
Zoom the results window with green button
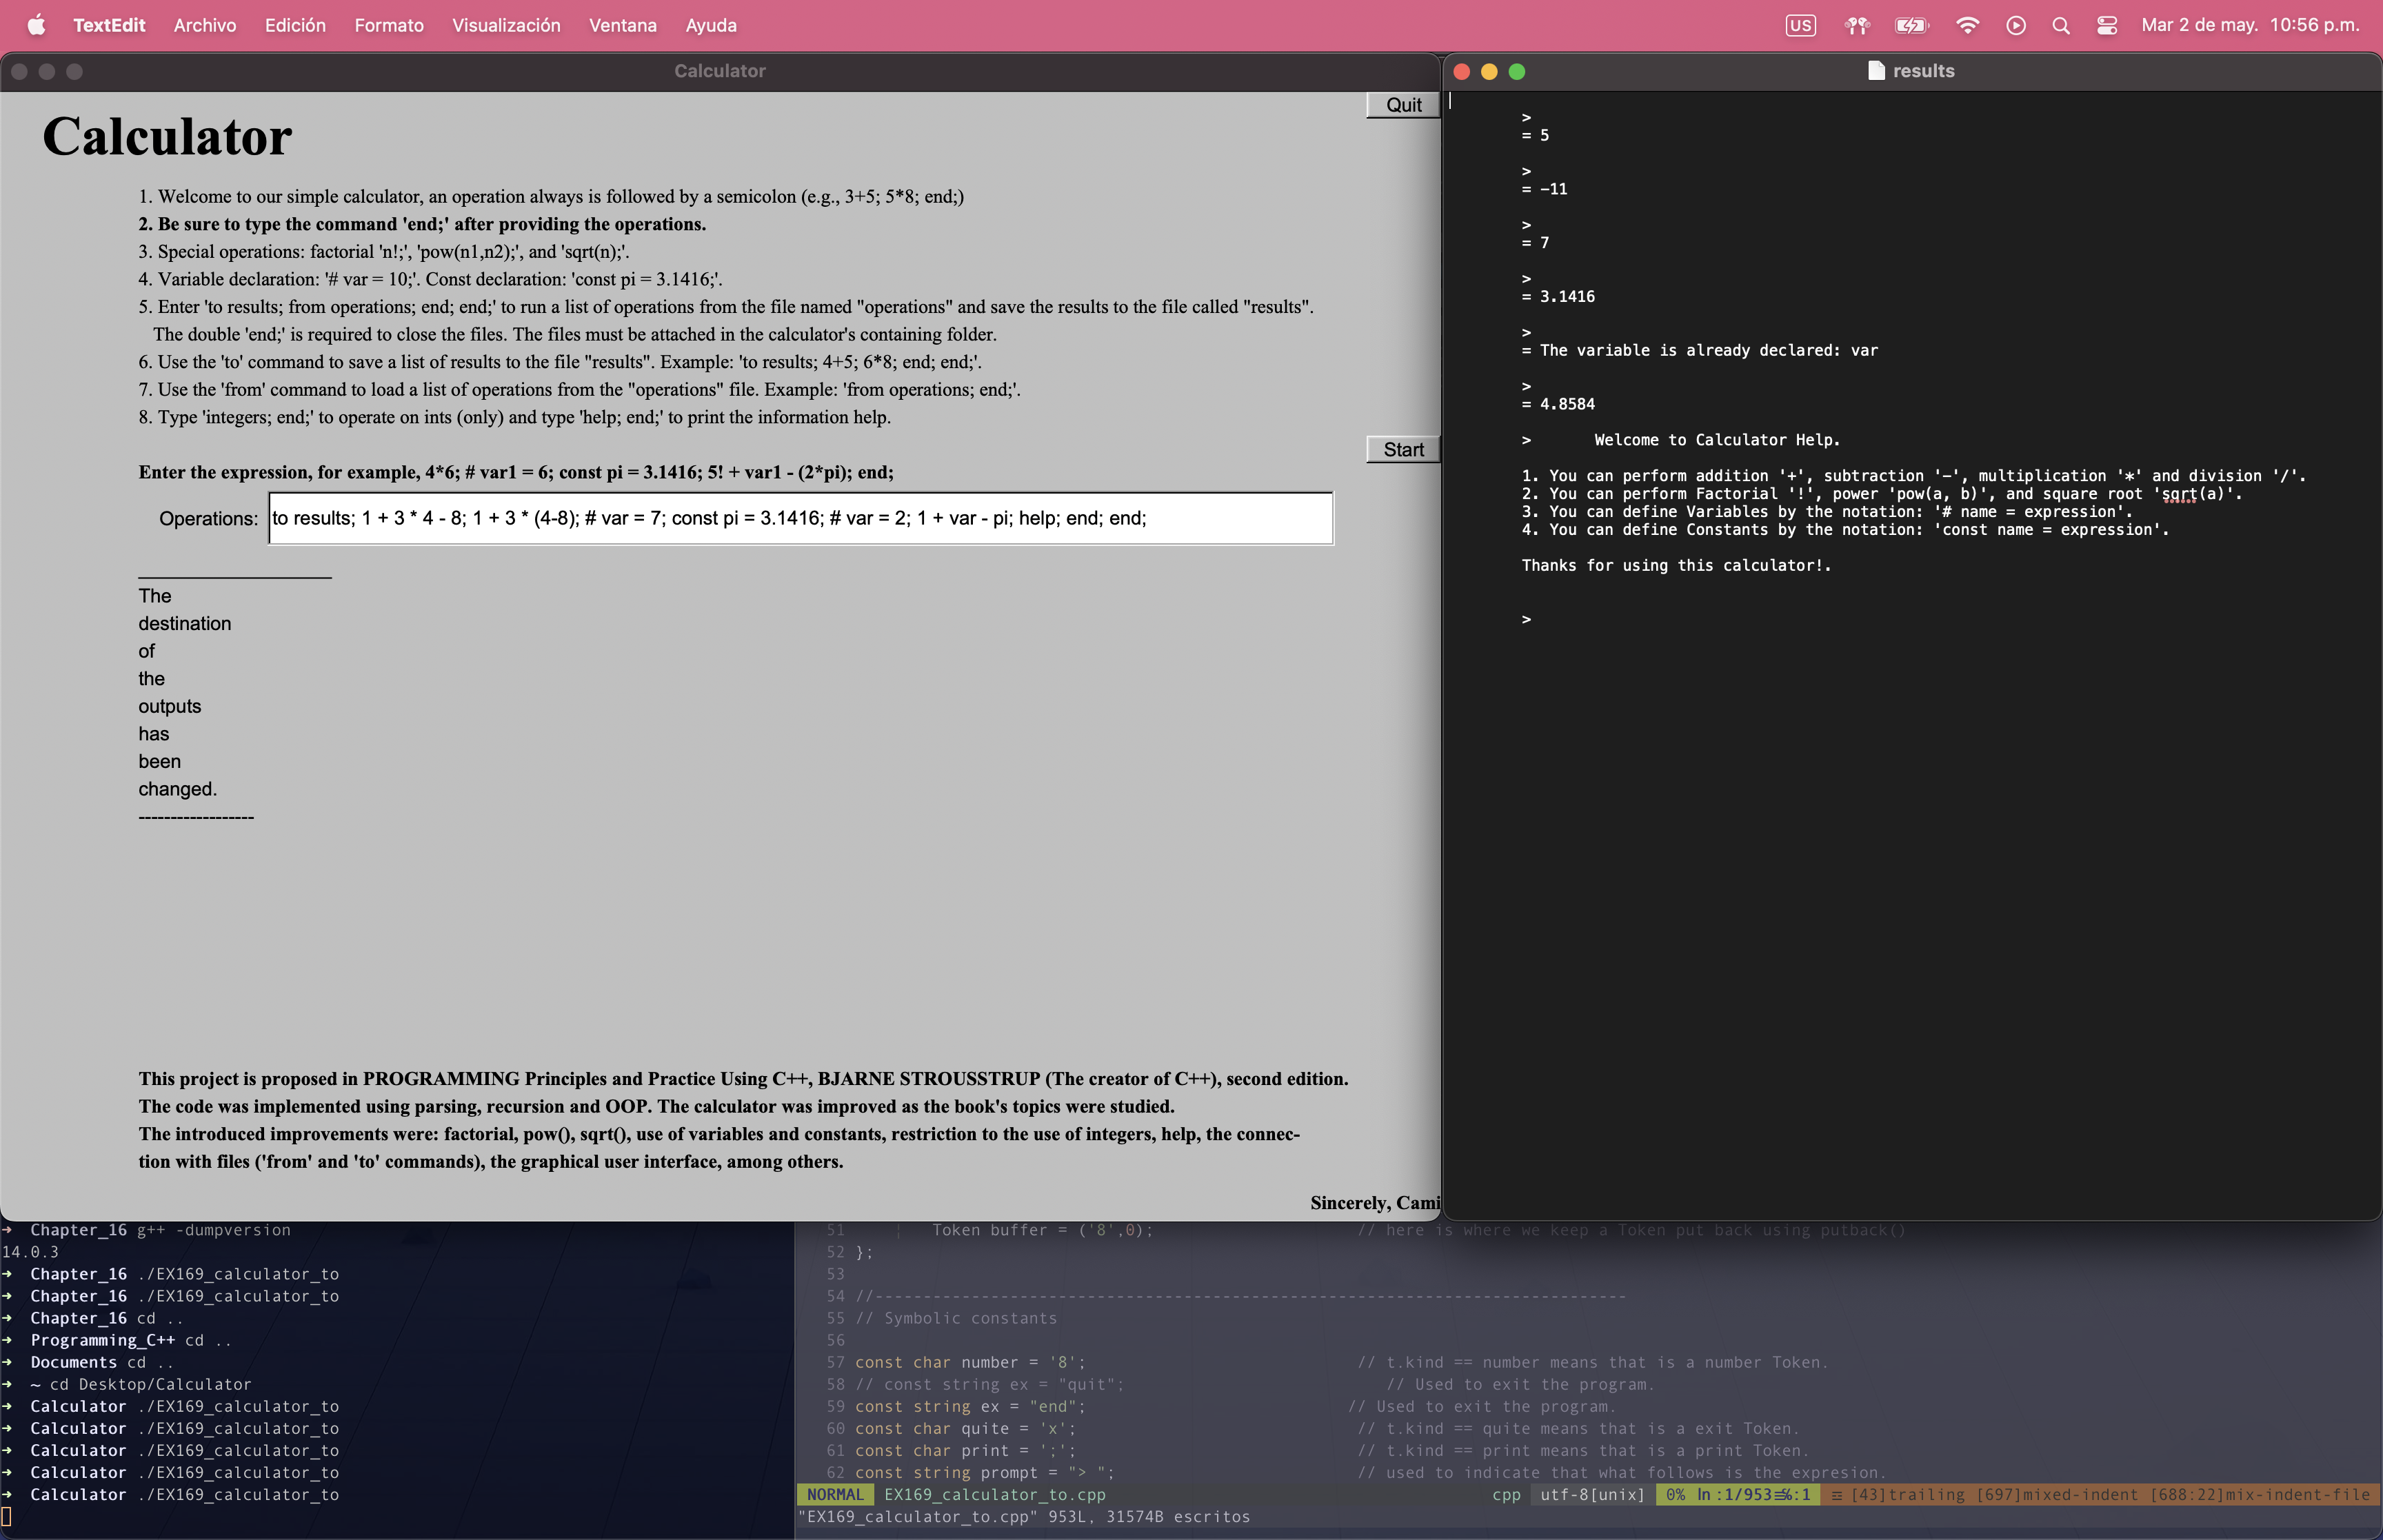[1517, 71]
